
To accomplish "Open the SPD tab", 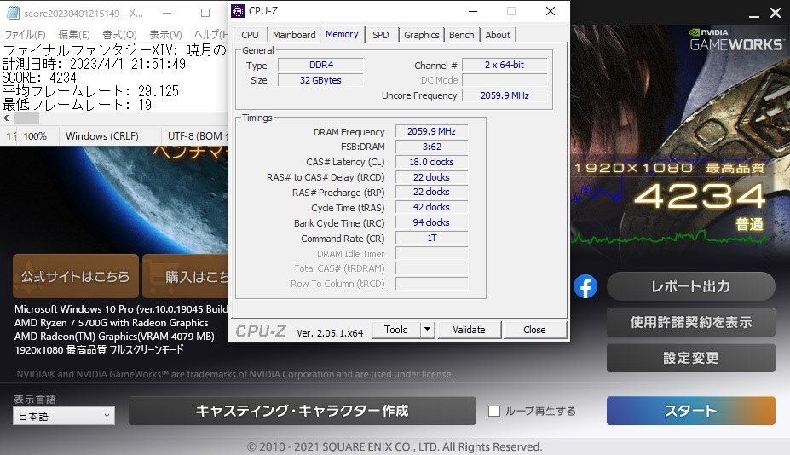I will click(381, 35).
